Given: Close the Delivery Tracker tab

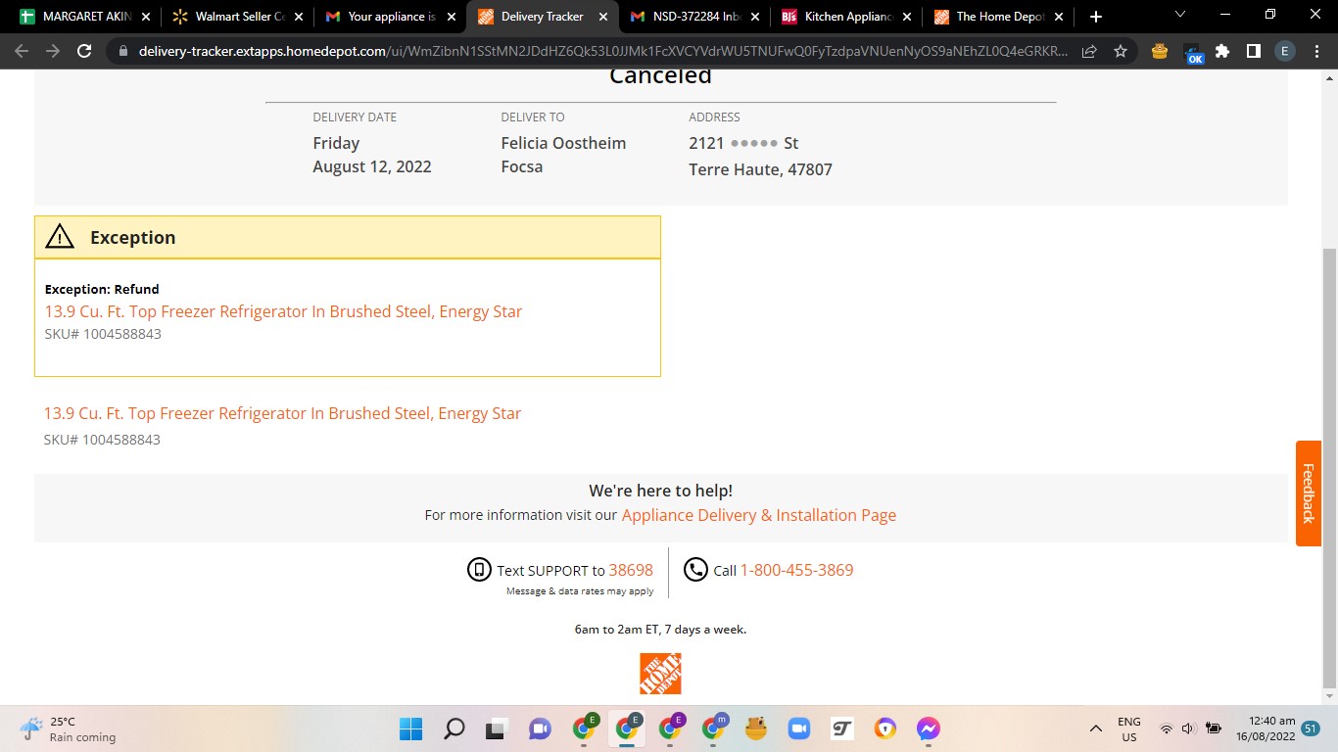Looking at the screenshot, I should click(x=602, y=17).
